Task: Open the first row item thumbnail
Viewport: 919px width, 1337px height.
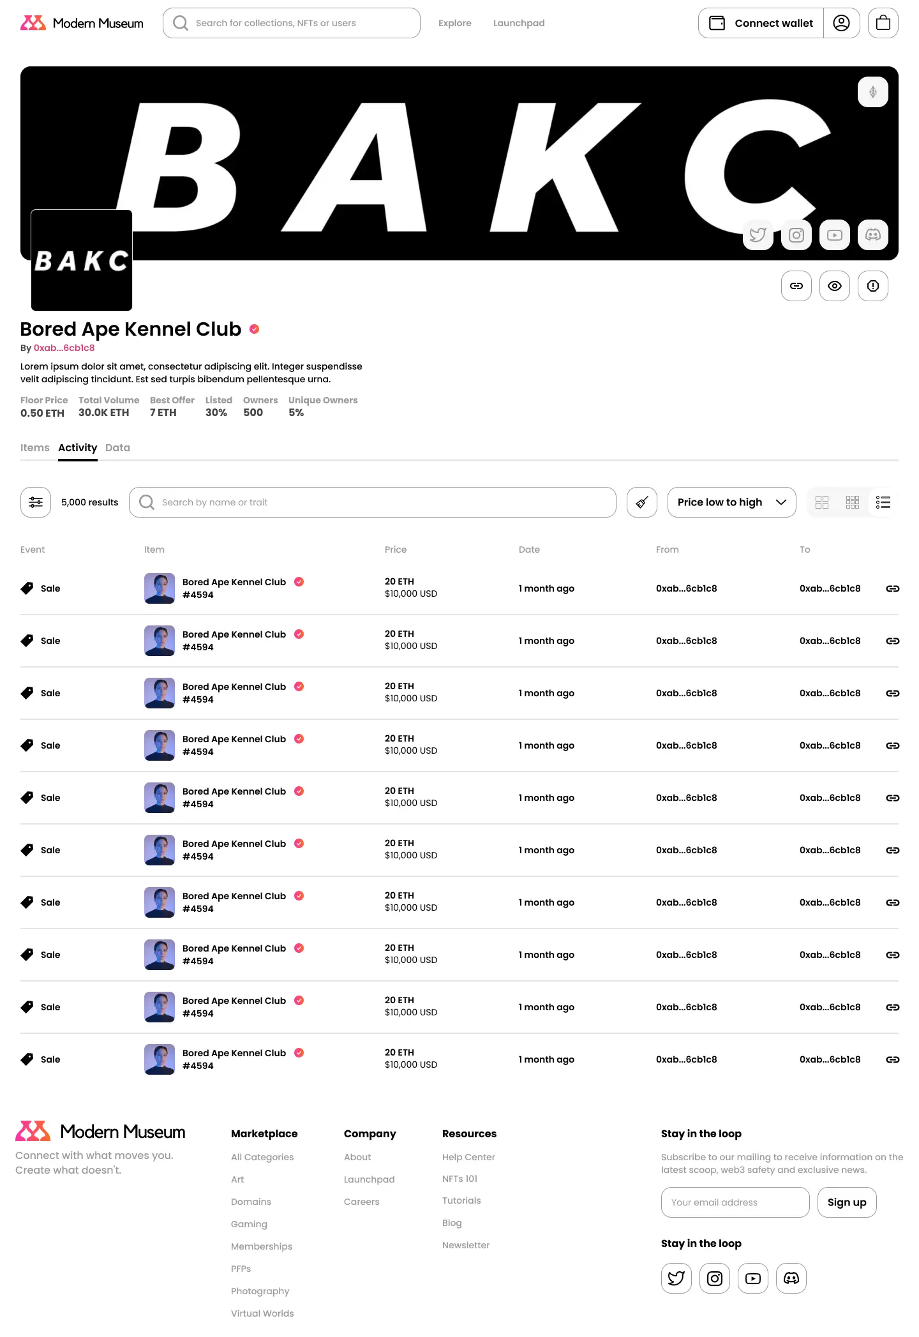Action: [x=160, y=588]
